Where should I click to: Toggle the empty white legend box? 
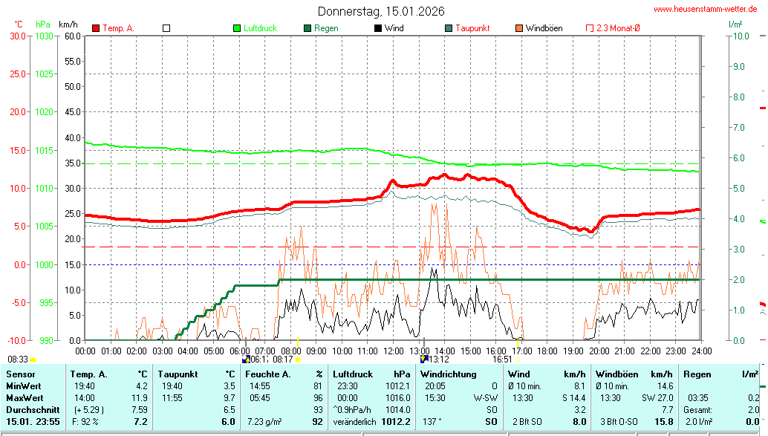(166, 28)
